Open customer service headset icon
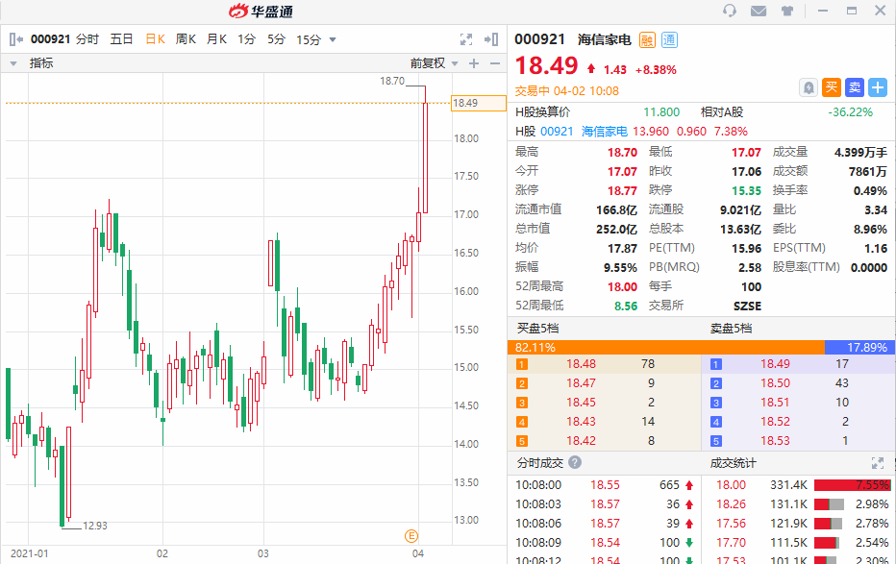The height and width of the screenshot is (564, 896). tap(729, 11)
